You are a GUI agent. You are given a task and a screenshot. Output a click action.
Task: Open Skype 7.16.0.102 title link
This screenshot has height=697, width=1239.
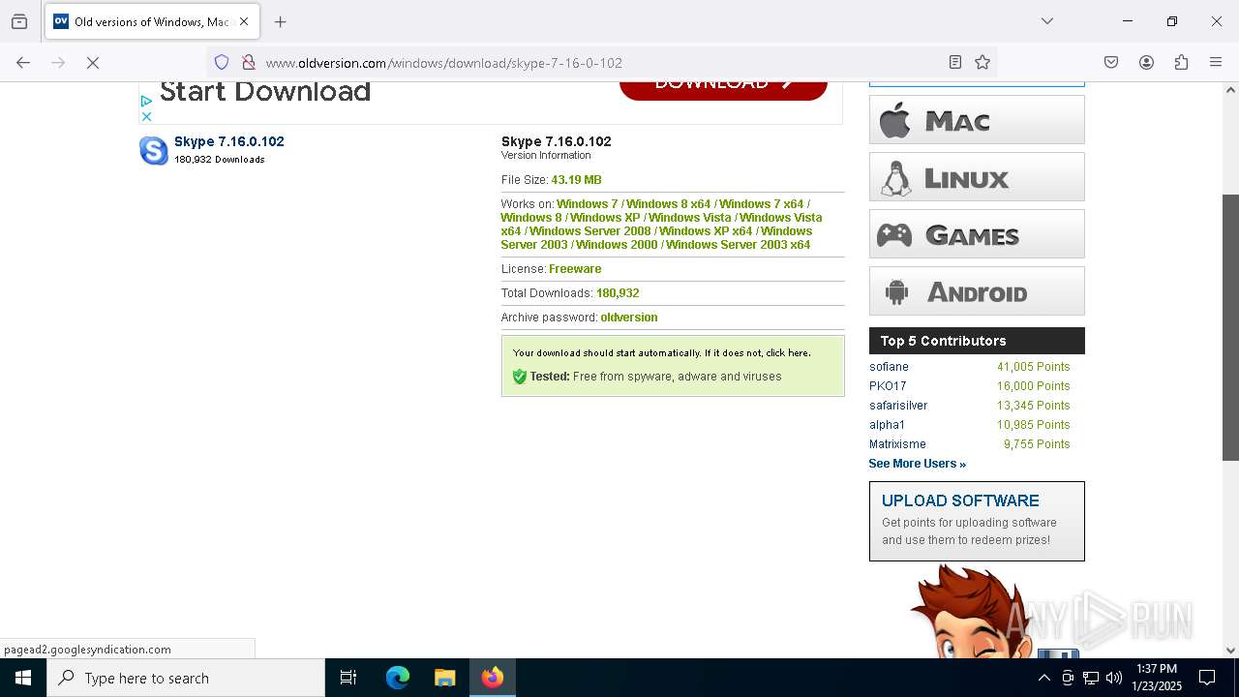[229, 141]
